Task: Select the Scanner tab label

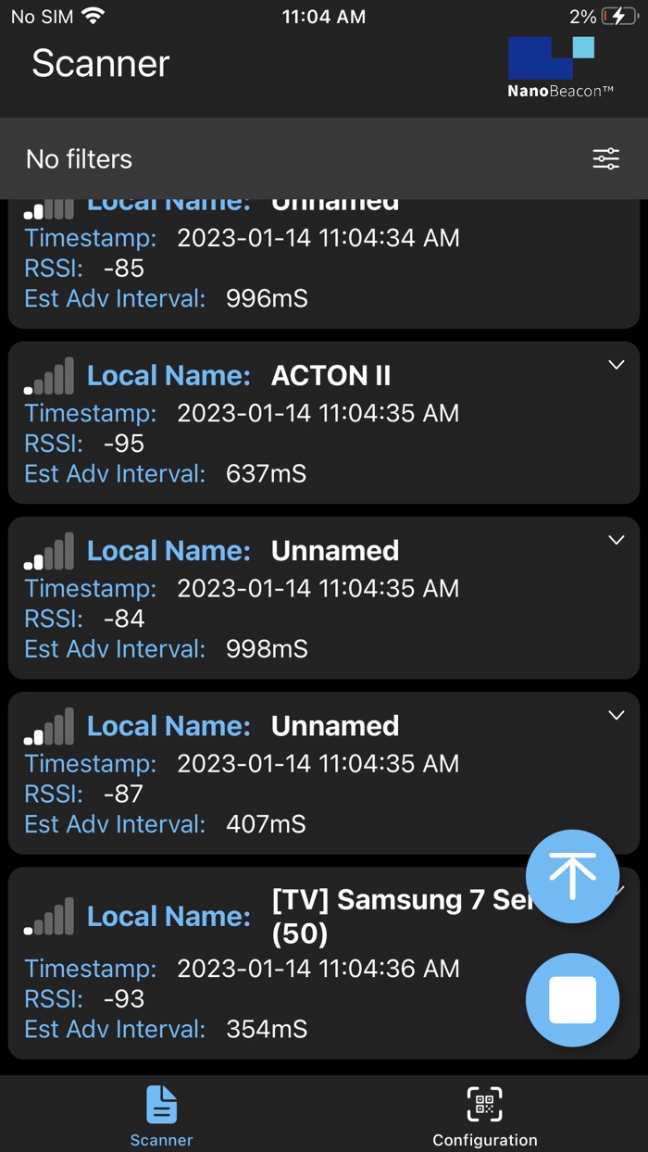Action: tap(161, 1140)
